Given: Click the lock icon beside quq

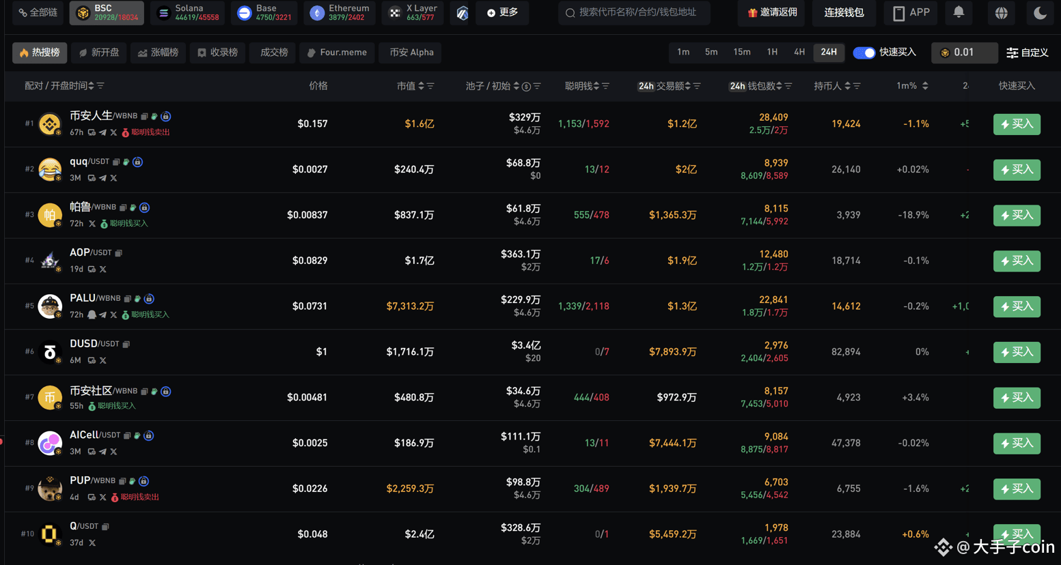Looking at the screenshot, I should 137,162.
